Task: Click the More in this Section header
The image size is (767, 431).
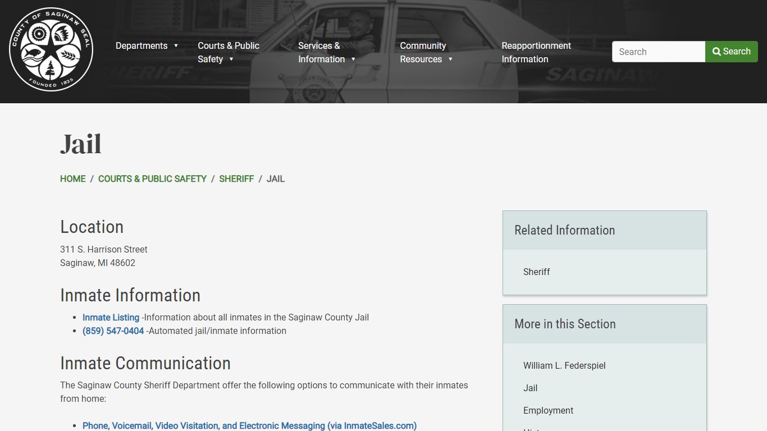Action: click(x=605, y=324)
